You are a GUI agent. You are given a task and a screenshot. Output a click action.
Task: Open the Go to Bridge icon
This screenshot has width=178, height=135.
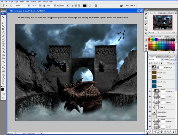tap(122, 6)
